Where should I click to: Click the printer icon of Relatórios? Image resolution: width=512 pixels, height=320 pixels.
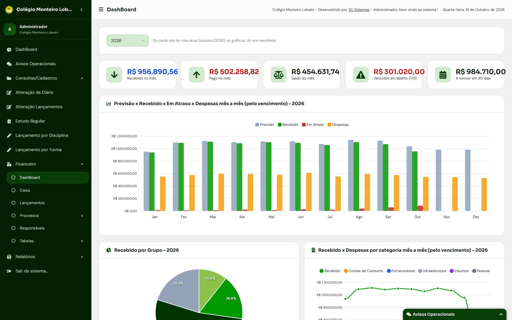(9, 257)
